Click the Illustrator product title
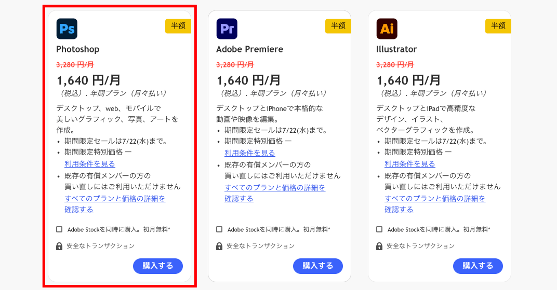 (x=396, y=49)
